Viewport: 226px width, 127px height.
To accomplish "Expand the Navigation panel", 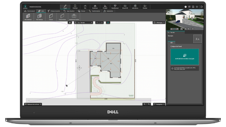I will click(159, 104).
